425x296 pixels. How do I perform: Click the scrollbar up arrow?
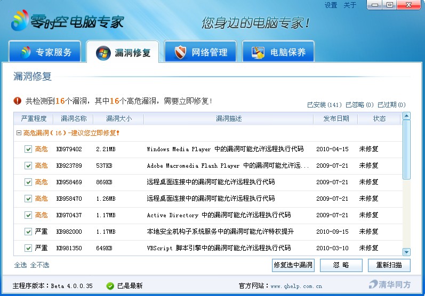pos(406,116)
